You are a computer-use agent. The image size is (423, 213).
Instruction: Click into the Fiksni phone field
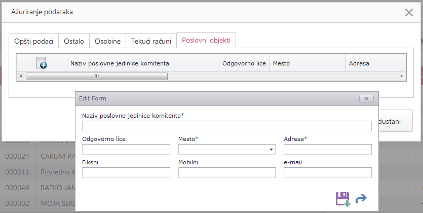pyautogui.click(x=126, y=173)
